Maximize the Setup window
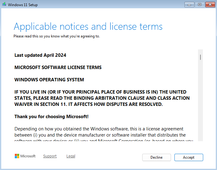This screenshot has height=170, width=217. 200,5
